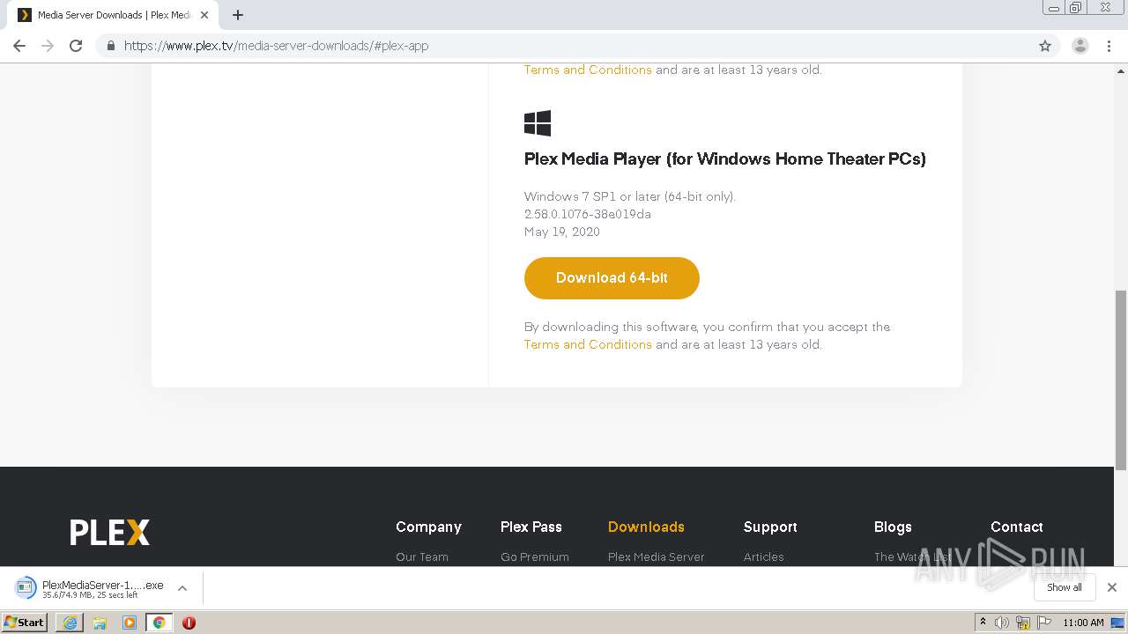
Task: Open the PlexMediaServer exe download item
Action: click(90, 588)
